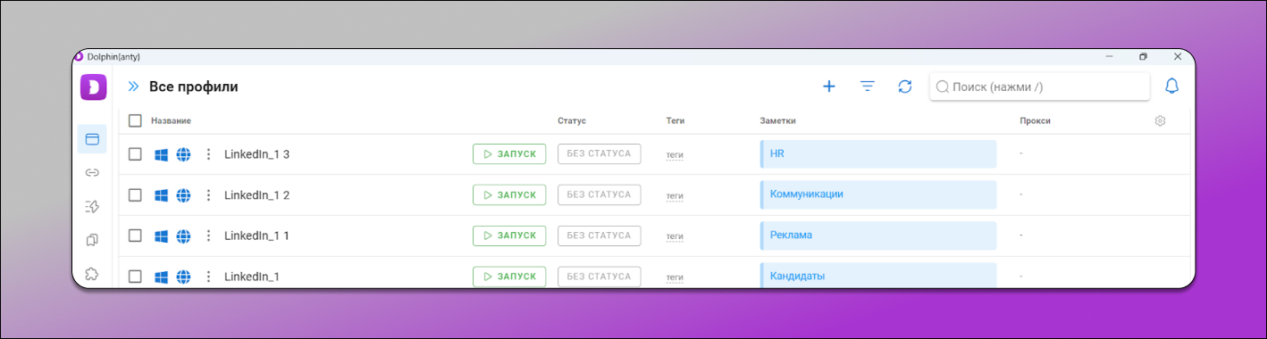The height and width of the screenshot is (339, 1267).
Task: Check the box for LinkedIn_1 3
Action: click(x=135, y=154)
